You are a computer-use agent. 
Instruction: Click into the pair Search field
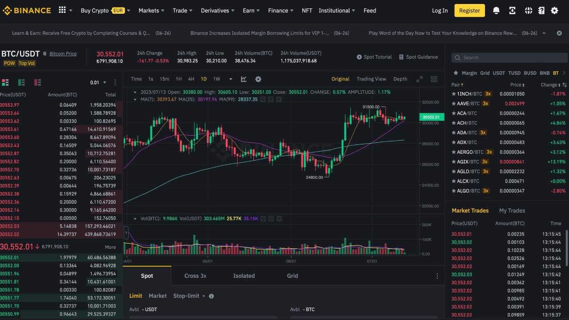point(510,57)
